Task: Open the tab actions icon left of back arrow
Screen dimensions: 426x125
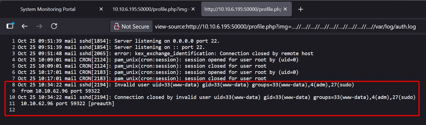Action: tap(10, 26)
